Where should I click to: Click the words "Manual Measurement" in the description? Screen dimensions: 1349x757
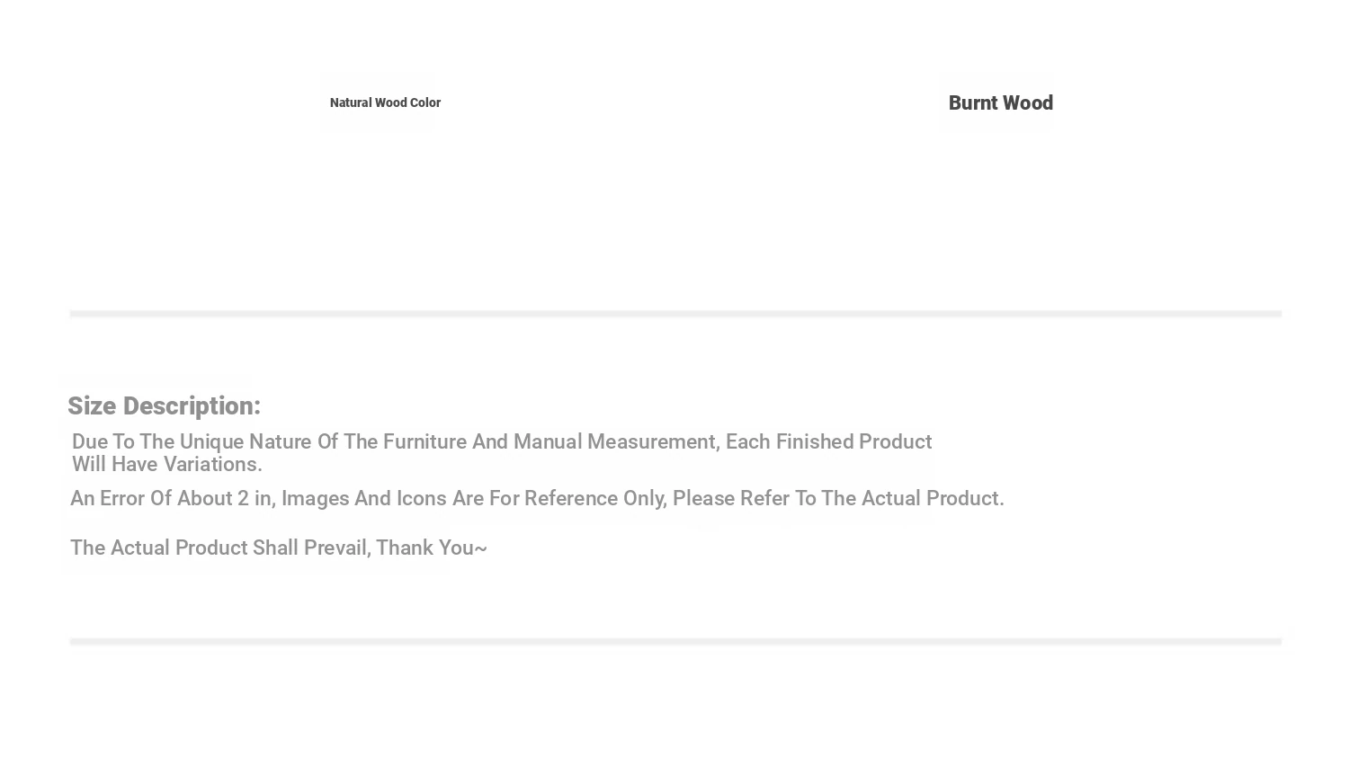[x=614, y=442]
